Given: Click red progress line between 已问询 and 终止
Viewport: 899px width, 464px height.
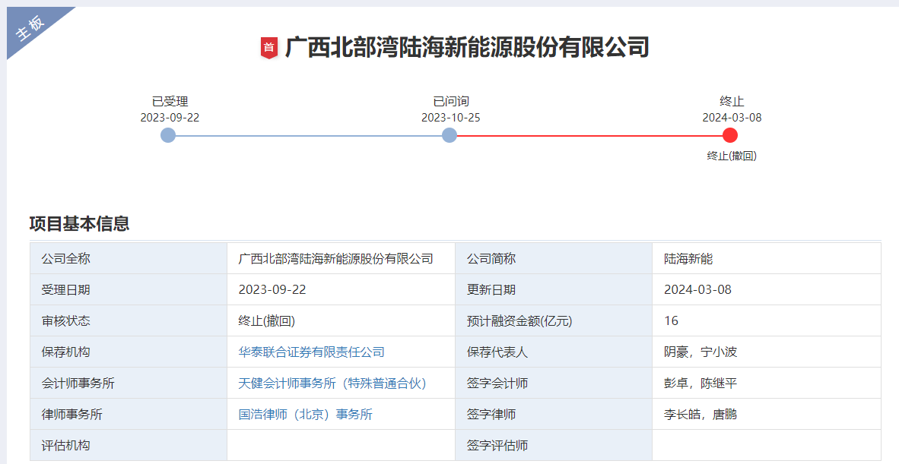Looking at the screenshot, I should click(x=589, y=136).
